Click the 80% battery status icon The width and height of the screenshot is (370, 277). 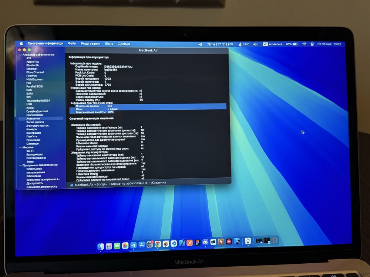292,44
